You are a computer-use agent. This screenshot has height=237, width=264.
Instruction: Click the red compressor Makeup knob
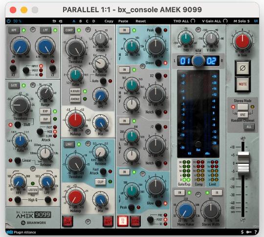[75, 120]
